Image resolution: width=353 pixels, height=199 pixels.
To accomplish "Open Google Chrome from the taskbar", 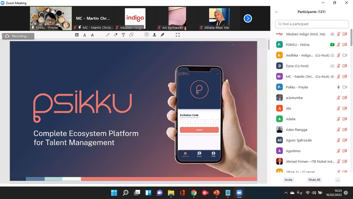I will click(194, 193).
